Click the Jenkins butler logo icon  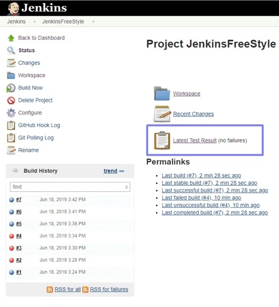pos(13,9)
